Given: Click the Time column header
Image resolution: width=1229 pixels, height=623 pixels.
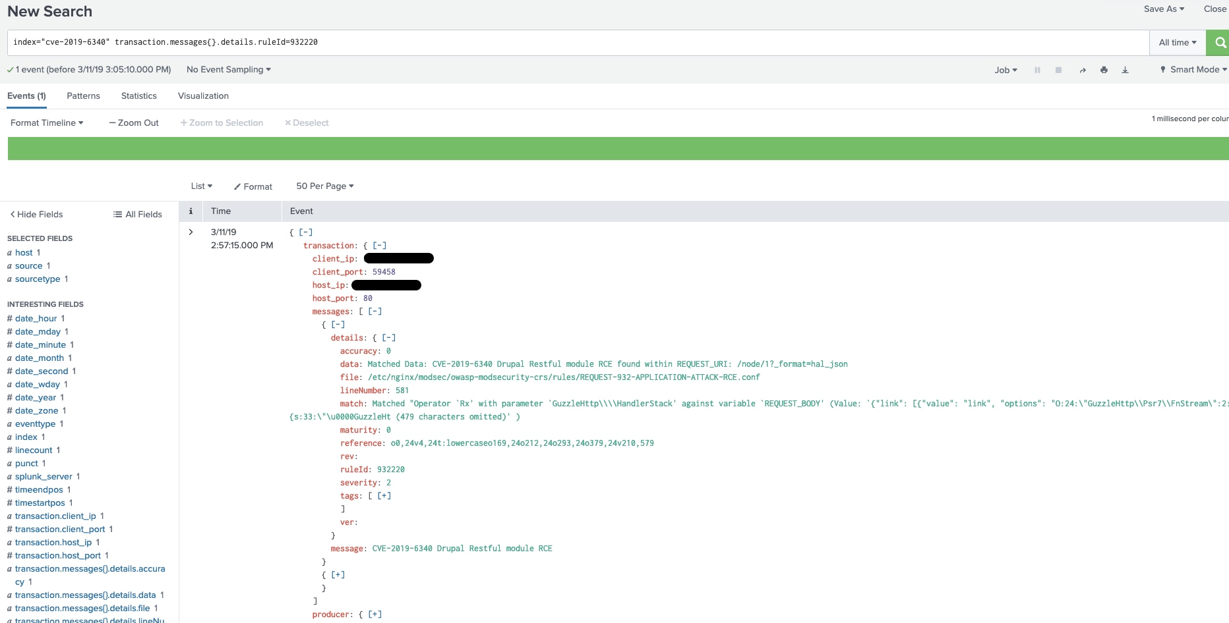Looking at the screenshot, I should [221, 211].
